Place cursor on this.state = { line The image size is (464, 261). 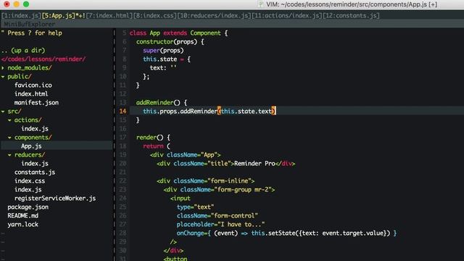coord(167,59)
